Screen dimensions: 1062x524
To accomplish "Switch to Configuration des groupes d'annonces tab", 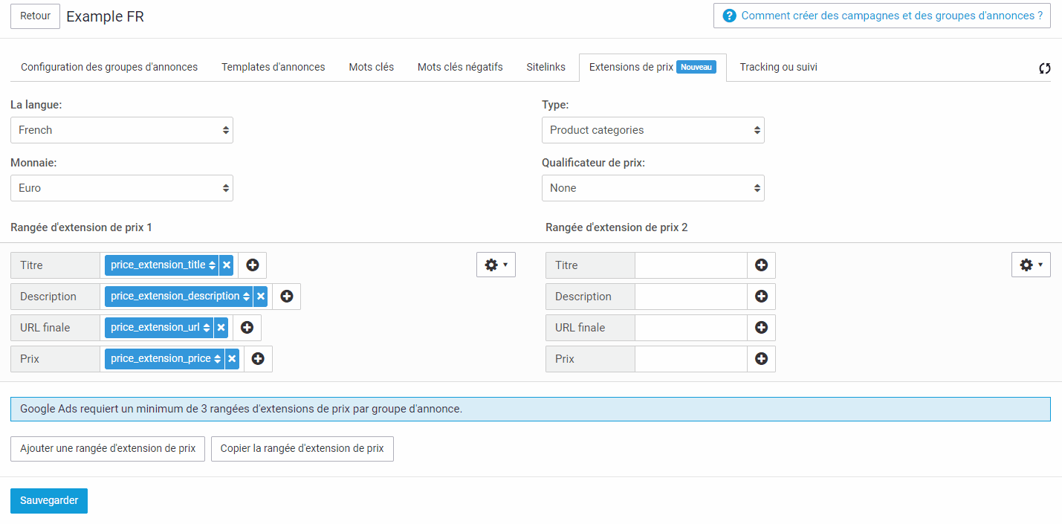I will 109,67.
